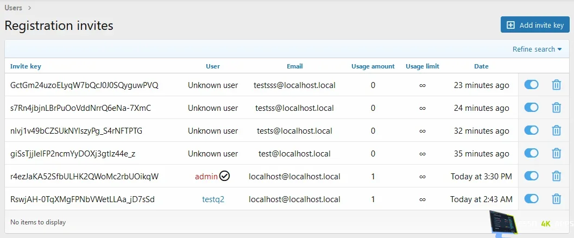Delete invite key starting with giSsTjjIeI
Viewport: 574px width, 238px height.
[556, 153]
